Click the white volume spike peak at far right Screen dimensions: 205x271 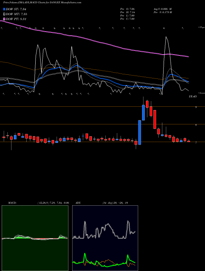[166, 37]
